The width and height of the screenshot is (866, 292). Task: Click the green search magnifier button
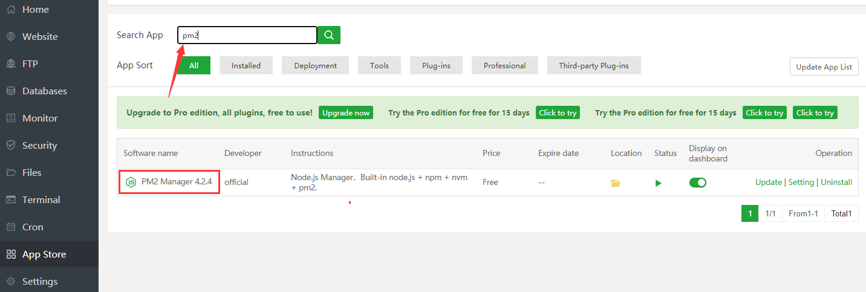point(329,35)
